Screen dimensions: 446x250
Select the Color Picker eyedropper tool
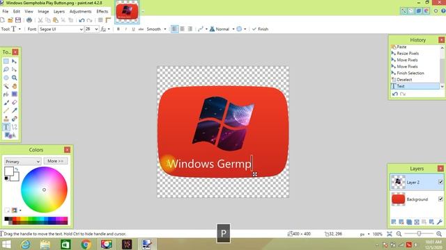(14, 110)
